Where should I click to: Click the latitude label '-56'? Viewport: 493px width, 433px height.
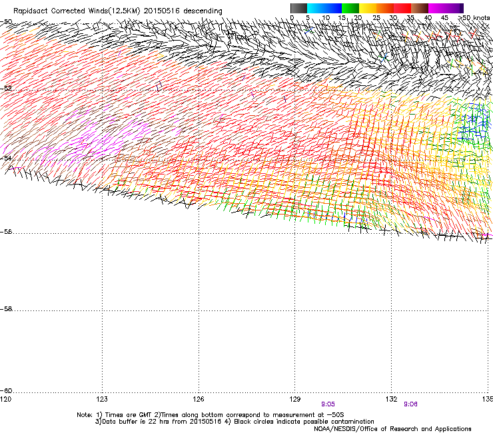6,231
